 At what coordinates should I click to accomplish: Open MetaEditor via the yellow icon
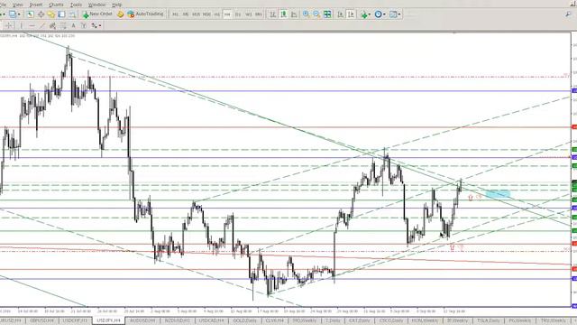tap(120, 14)
